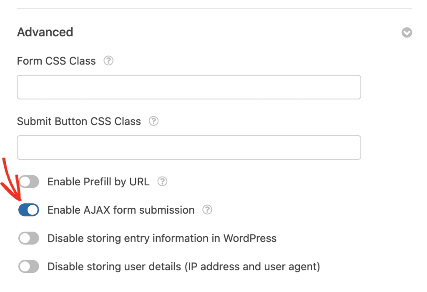Screen dimensions: 427x292
Task: Open the Submit Button CSS Class help tooltip
Action: (153, 121)
